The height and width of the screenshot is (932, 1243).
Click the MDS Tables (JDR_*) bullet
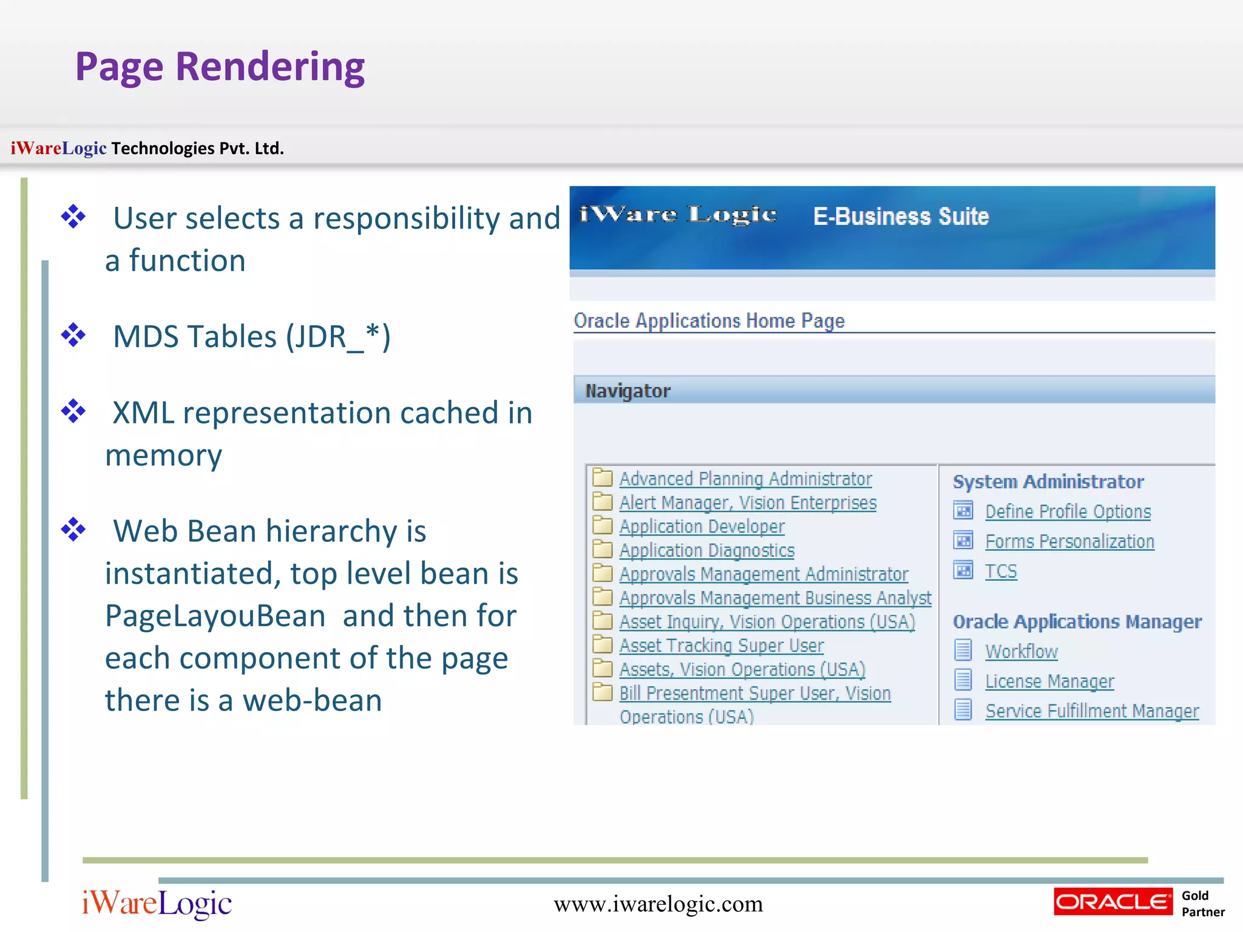(x=252, y=337)
